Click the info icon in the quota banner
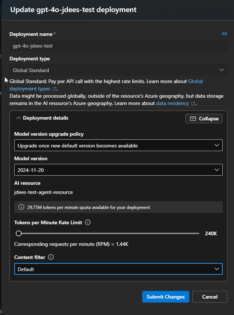234x315 pixels. click(x=21, y=207)
